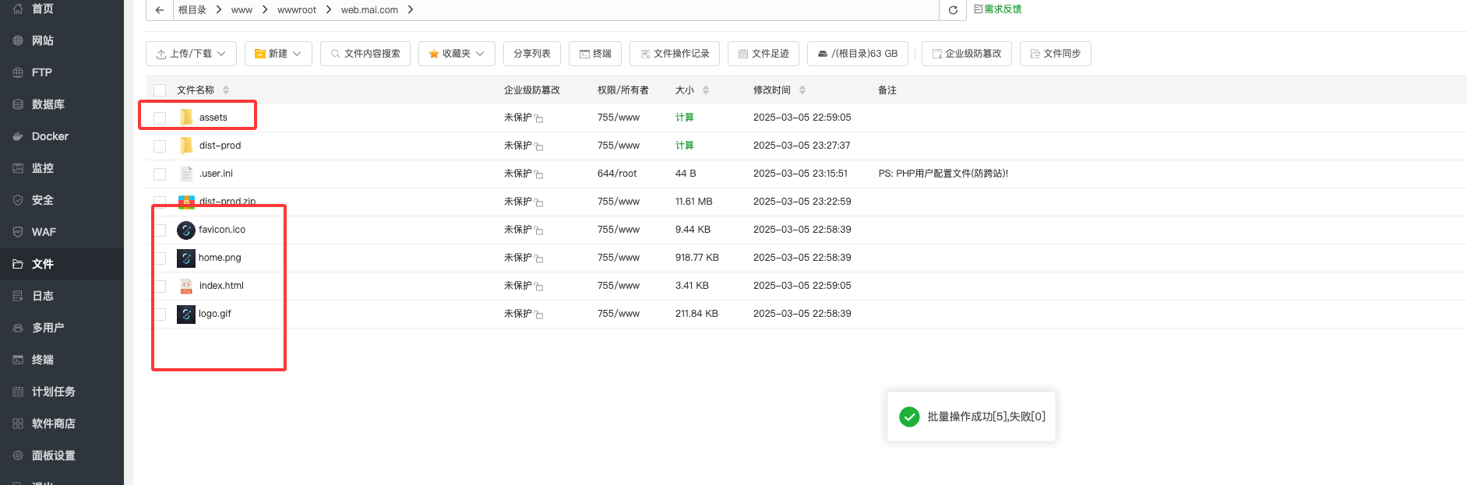The height and width of the screenshot is (485, 1467).
Task: Click the assets folder icon
Action: pos(186,118)
